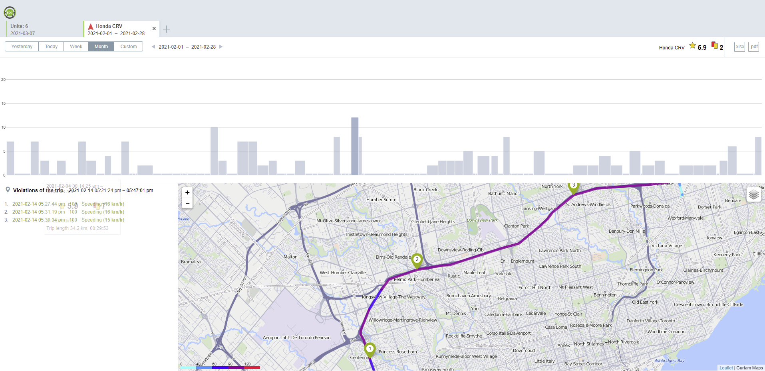Click map marker number 2
The height and width of the screenshot is (371, 765).
pyautogui.click(x=417, y=260)
